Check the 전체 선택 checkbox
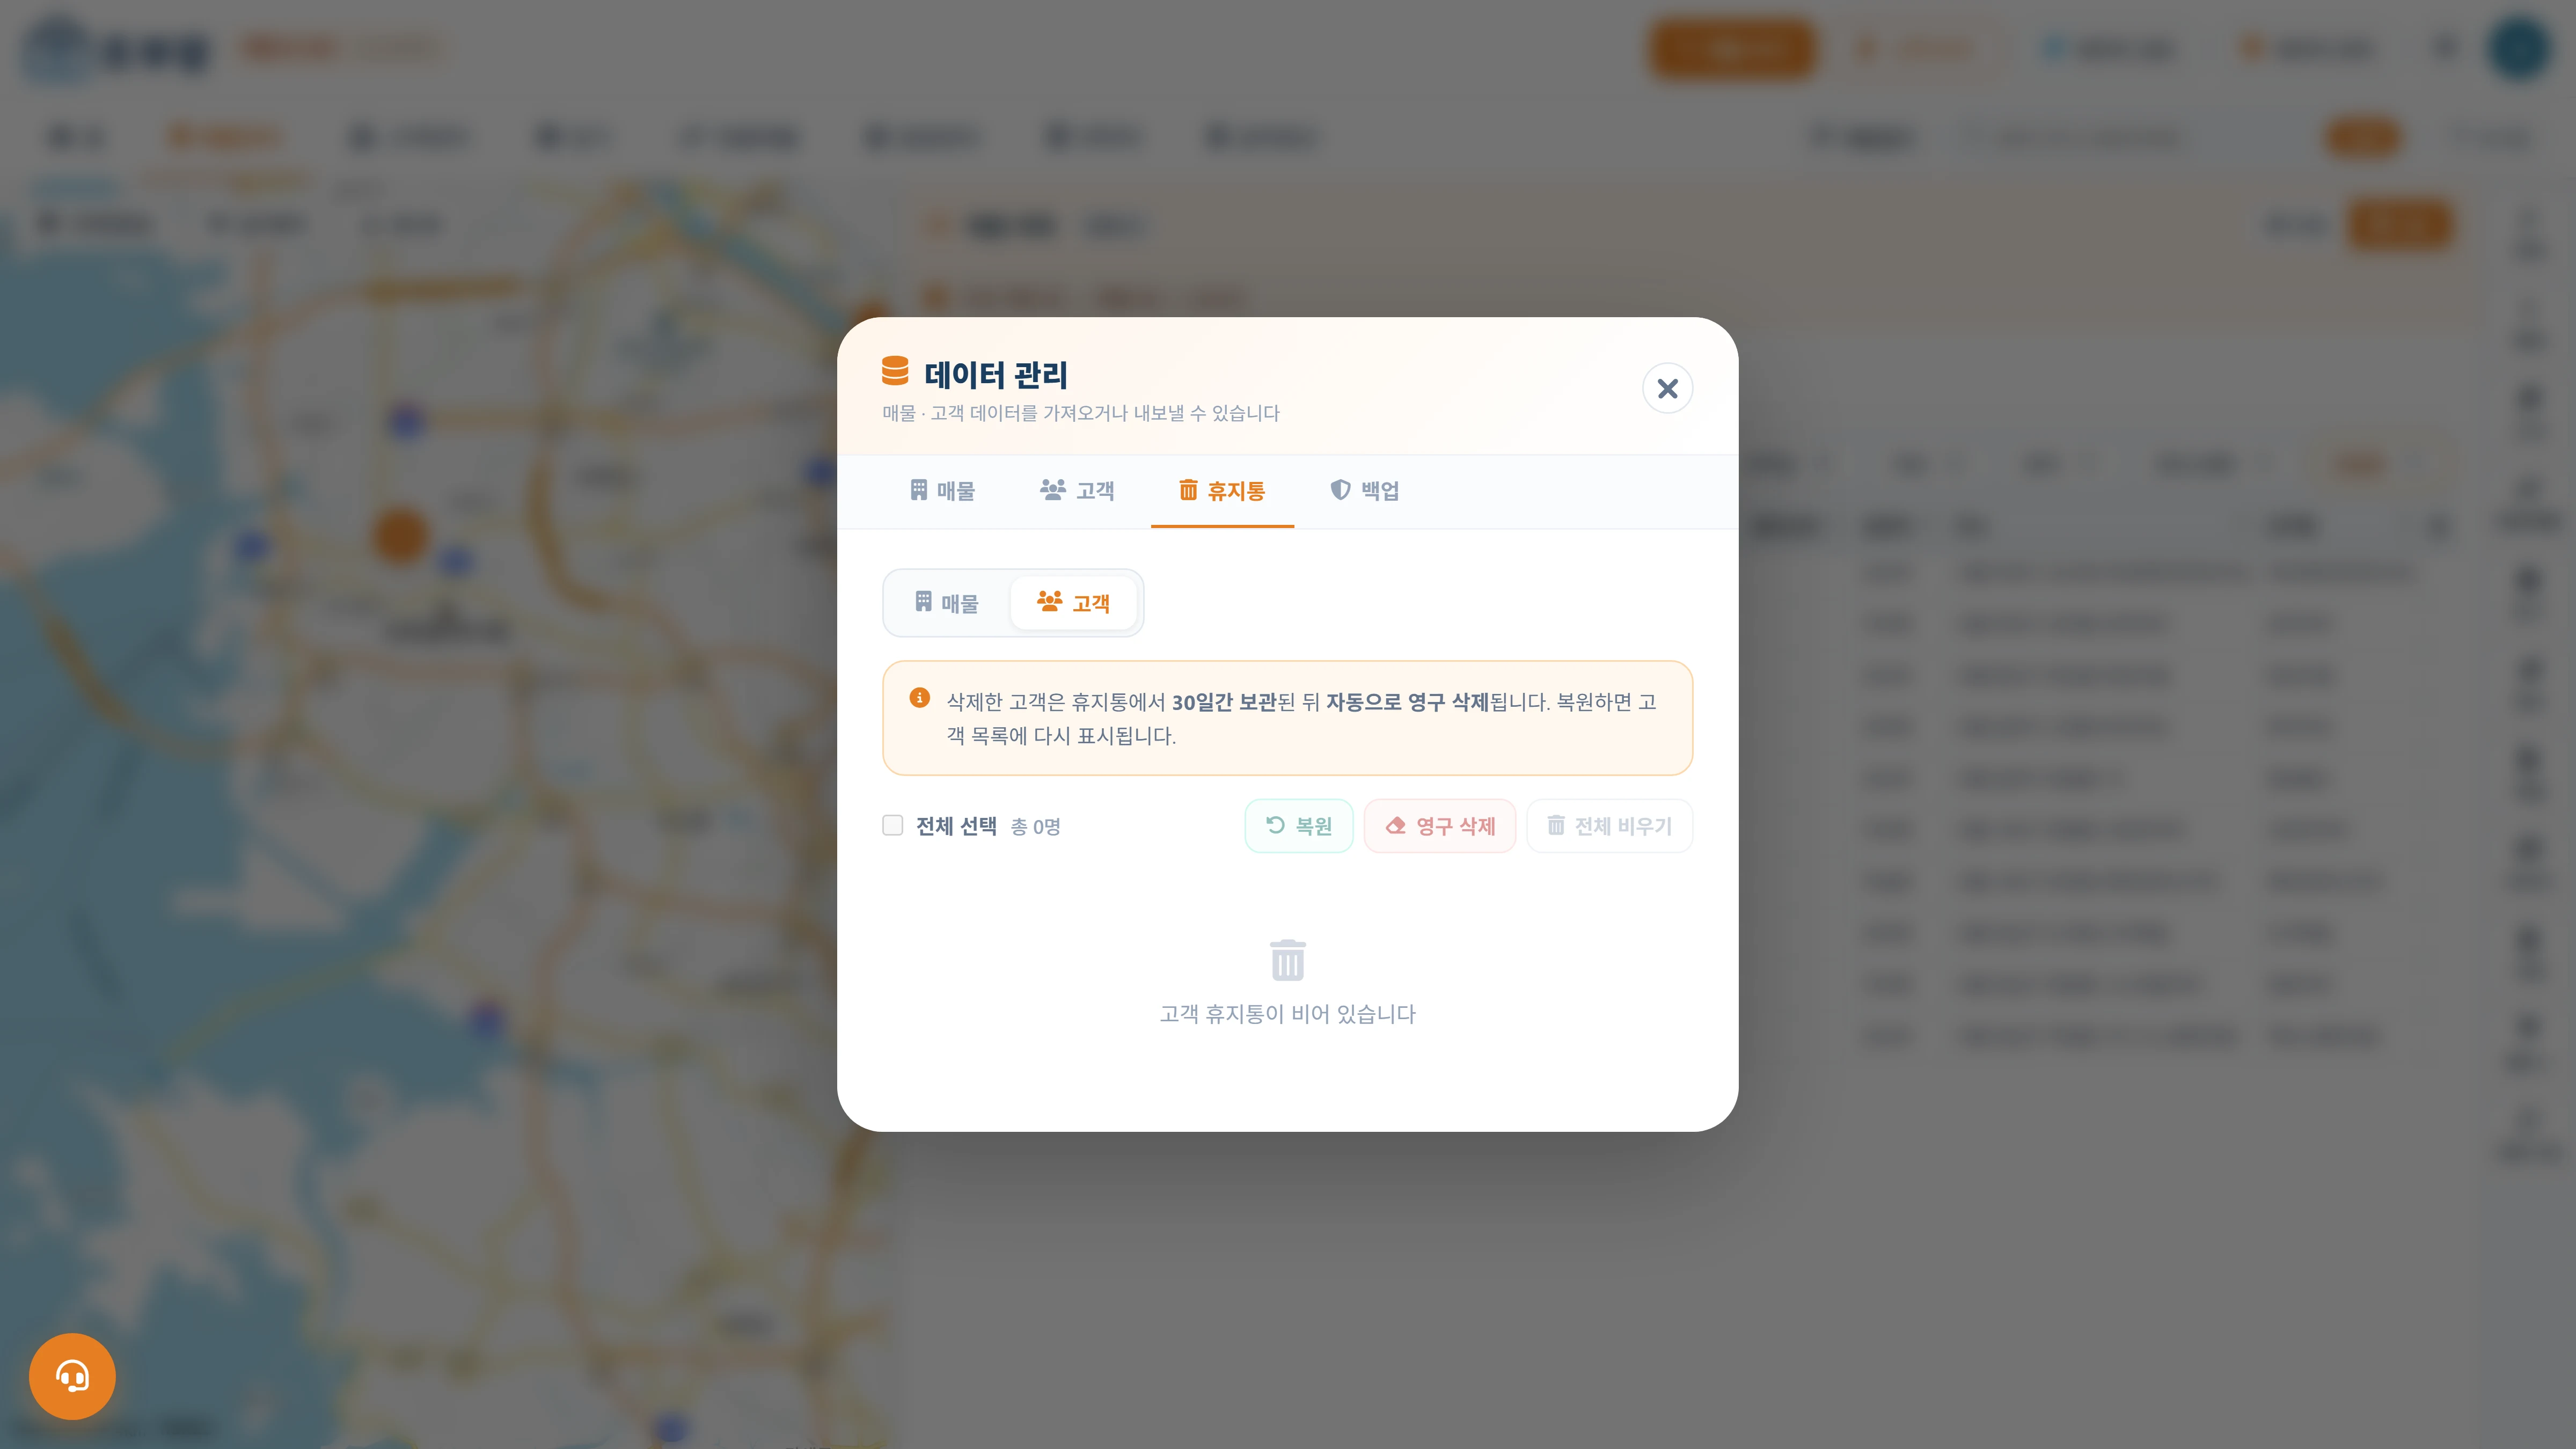2576x1449 pixels. pyautogui.click(x=893, y=825)
